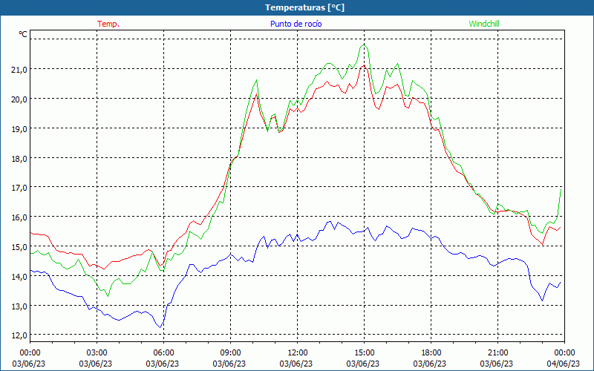Viewport: 594px width, 371px height.
Task: Click the 21:00 time axis label
Action: 497,352
